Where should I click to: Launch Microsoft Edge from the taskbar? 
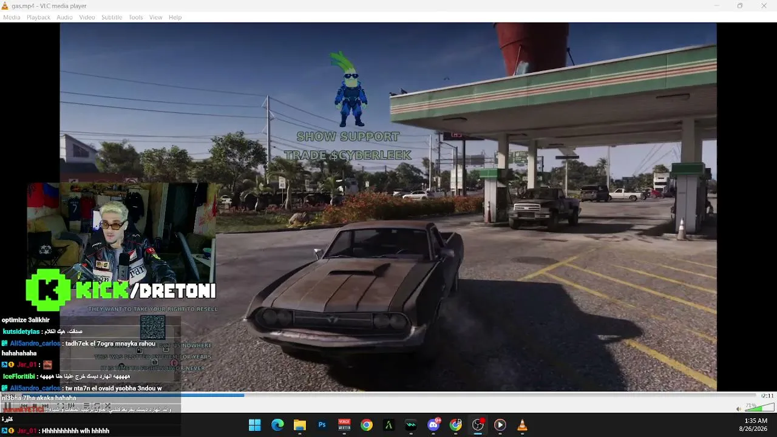(277, 425)
